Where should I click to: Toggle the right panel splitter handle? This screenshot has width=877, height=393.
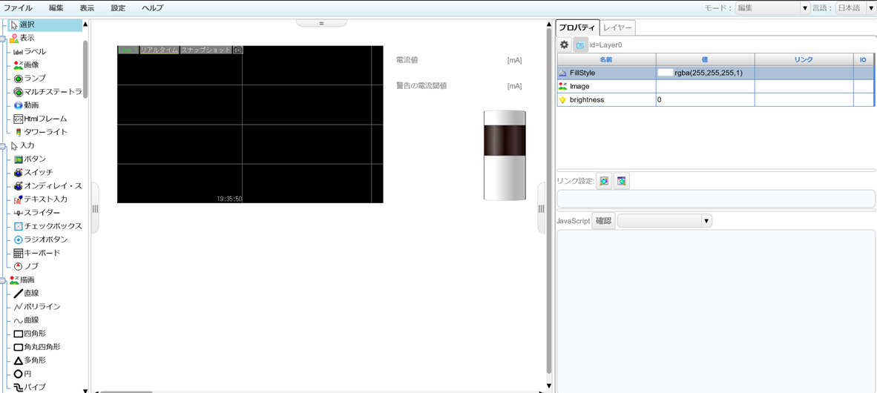point(541,208)
